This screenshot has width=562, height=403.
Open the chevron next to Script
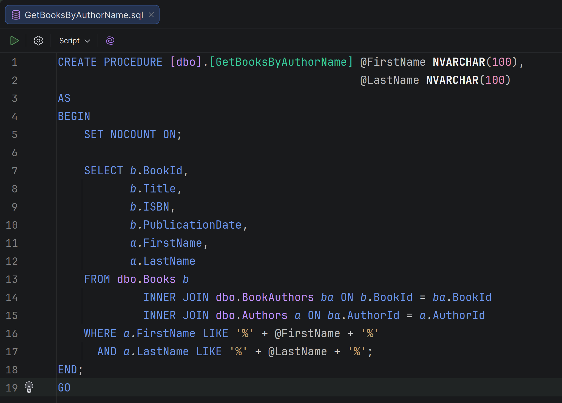pos(87,41)
